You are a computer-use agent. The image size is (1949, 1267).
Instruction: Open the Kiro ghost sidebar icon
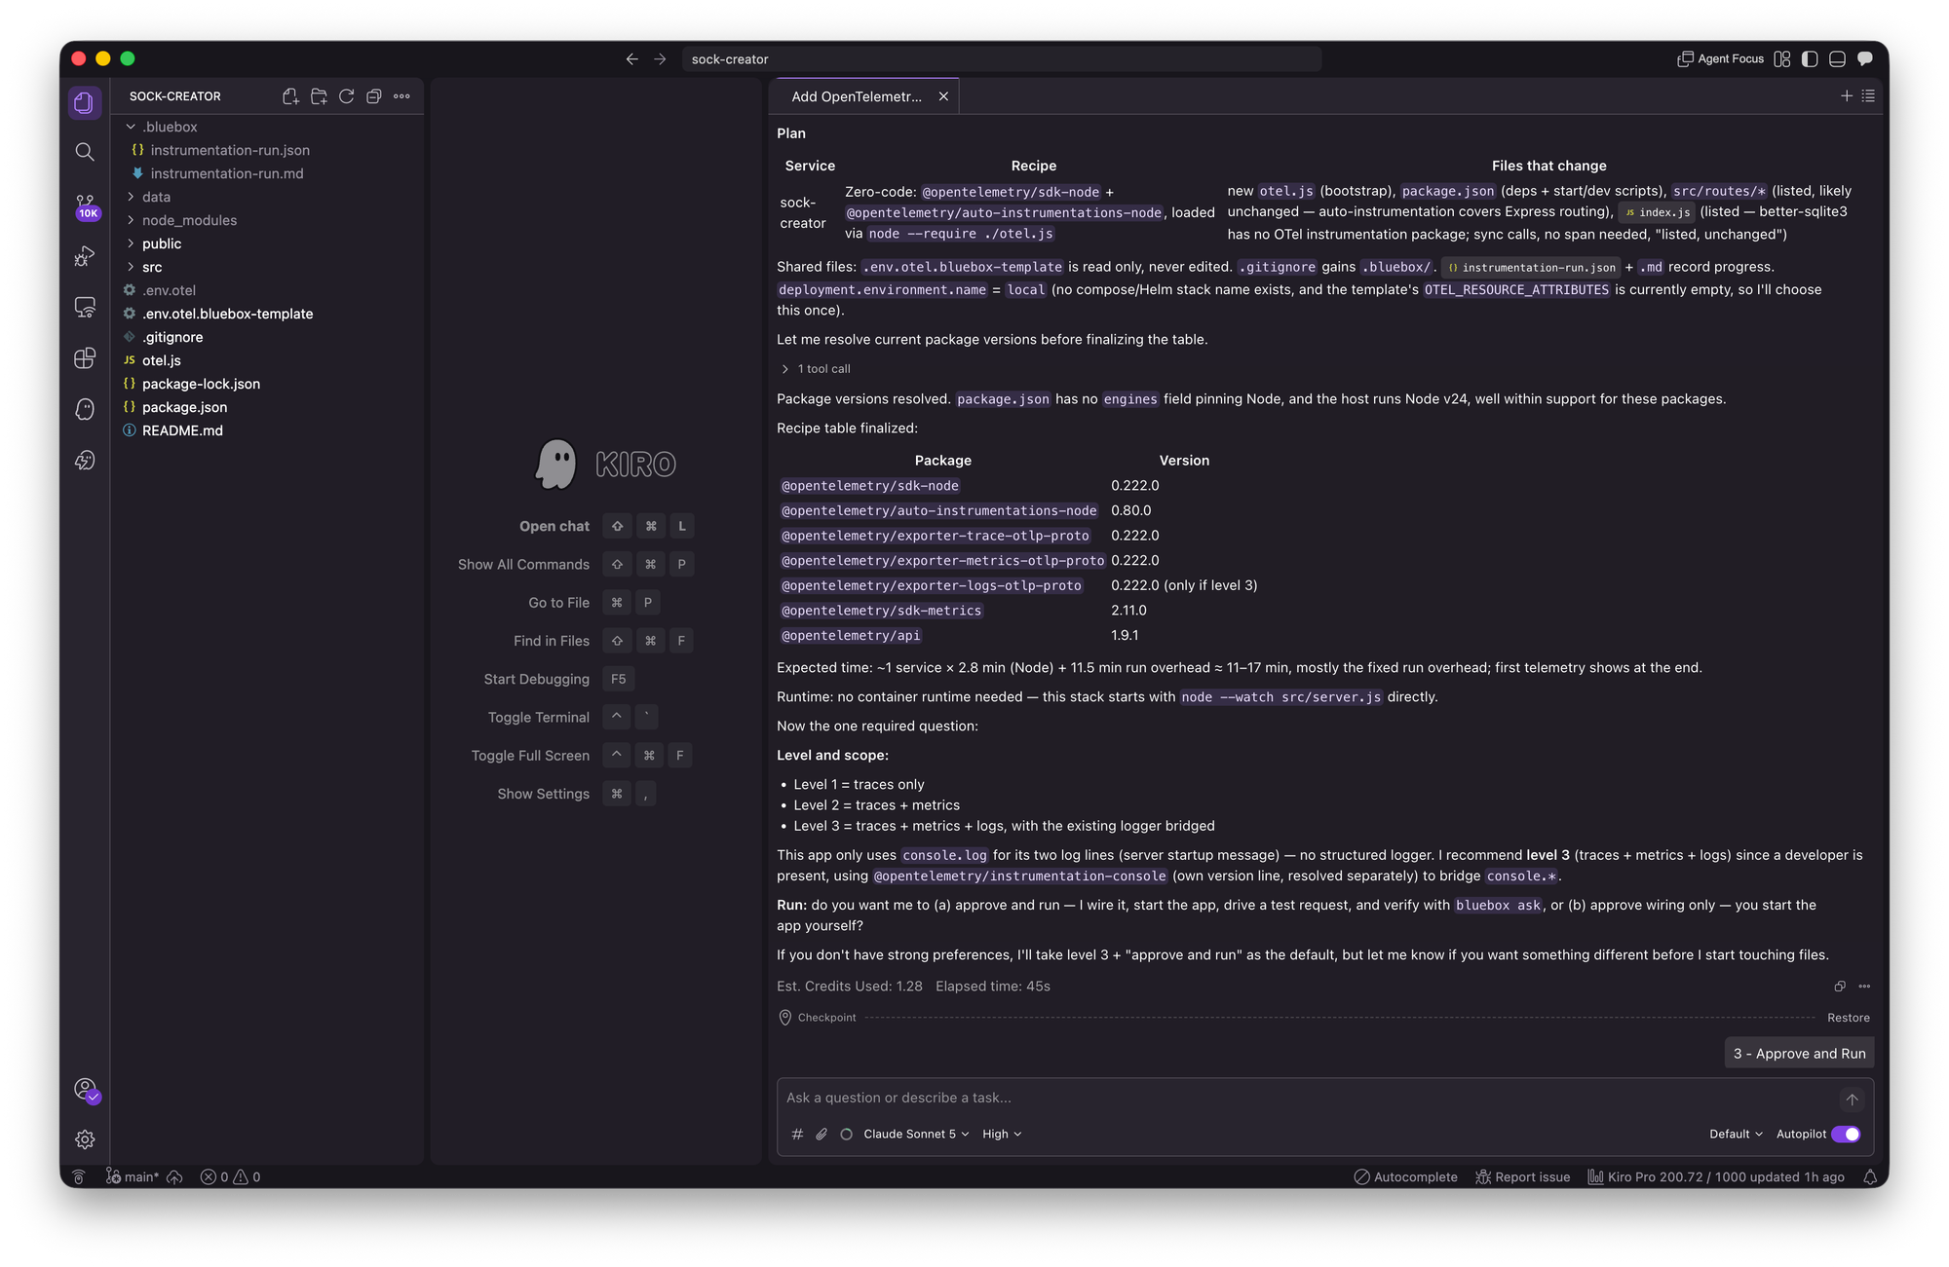click(x=85, y=409)
